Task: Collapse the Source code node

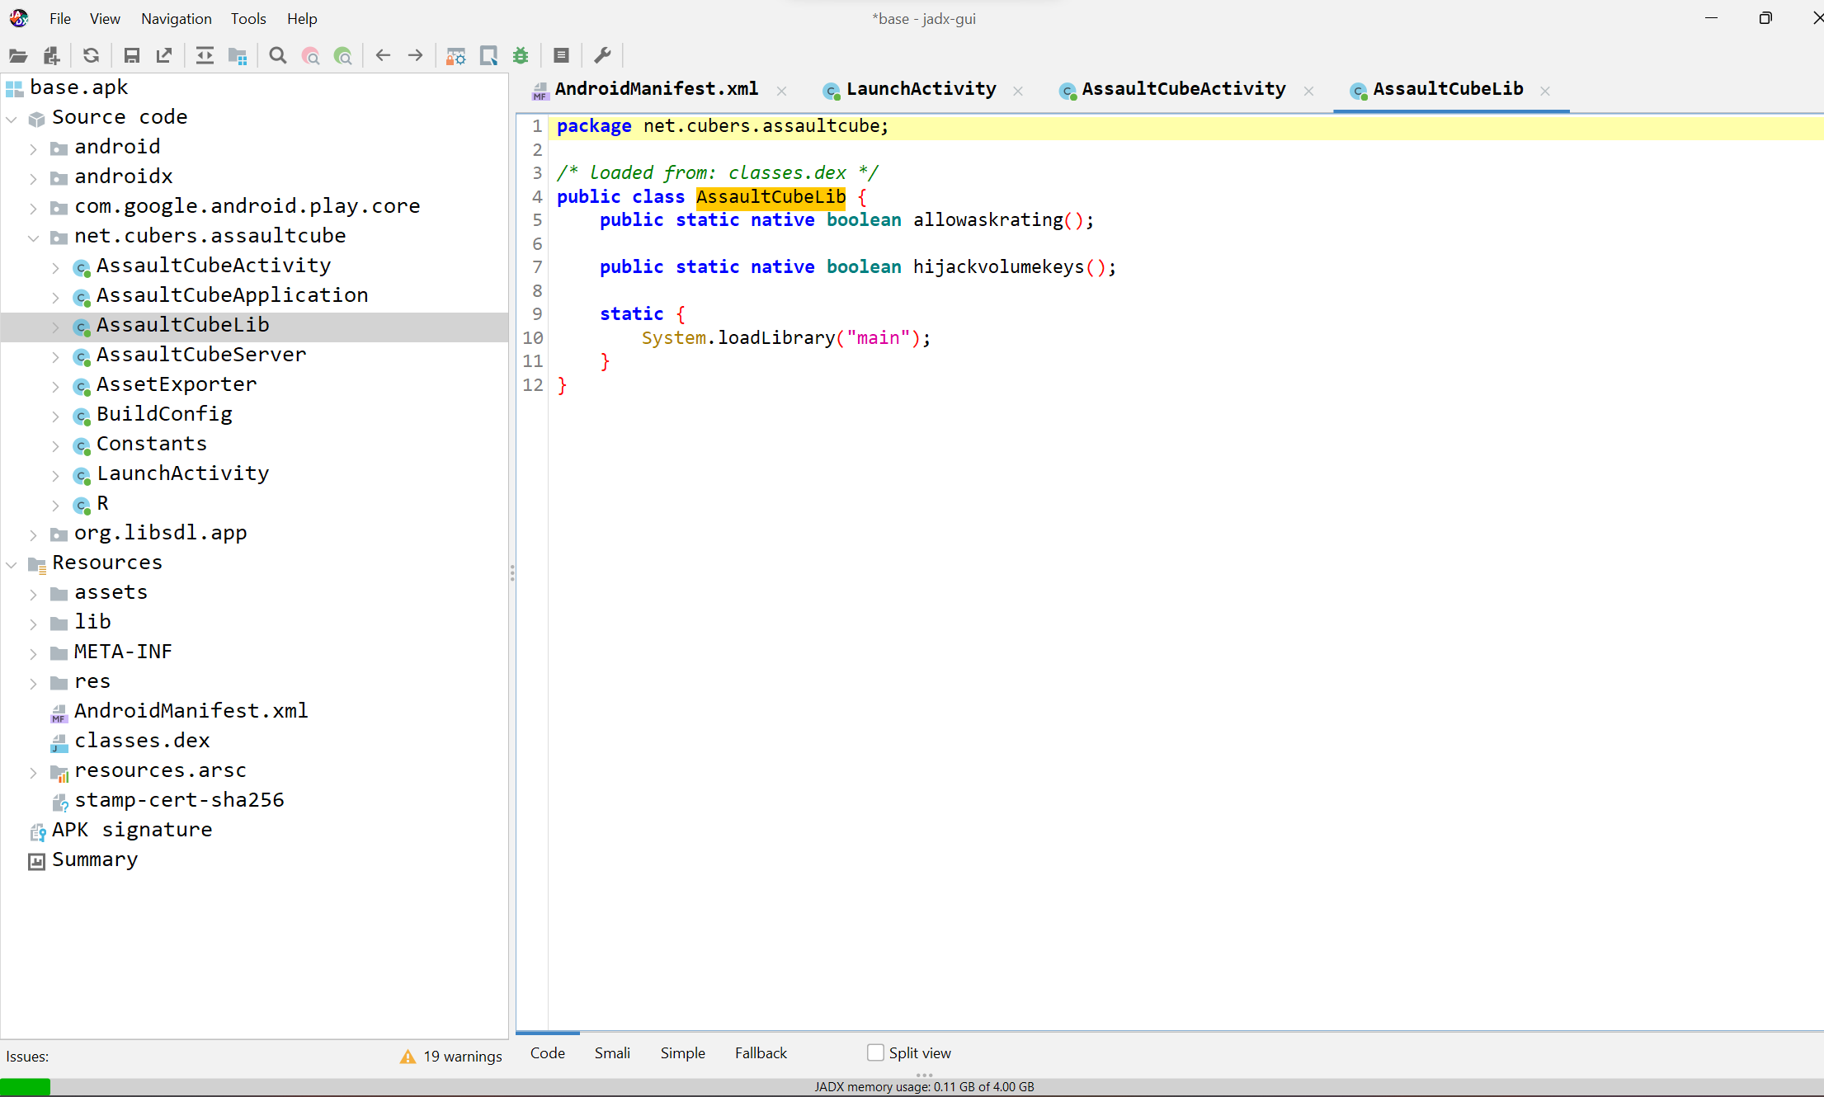Action: (x=12, y=119)
